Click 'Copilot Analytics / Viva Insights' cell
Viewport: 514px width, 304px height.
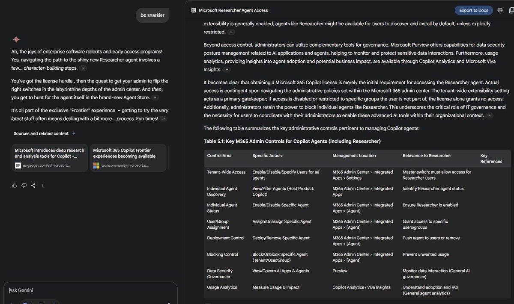(x=362, y=287)
